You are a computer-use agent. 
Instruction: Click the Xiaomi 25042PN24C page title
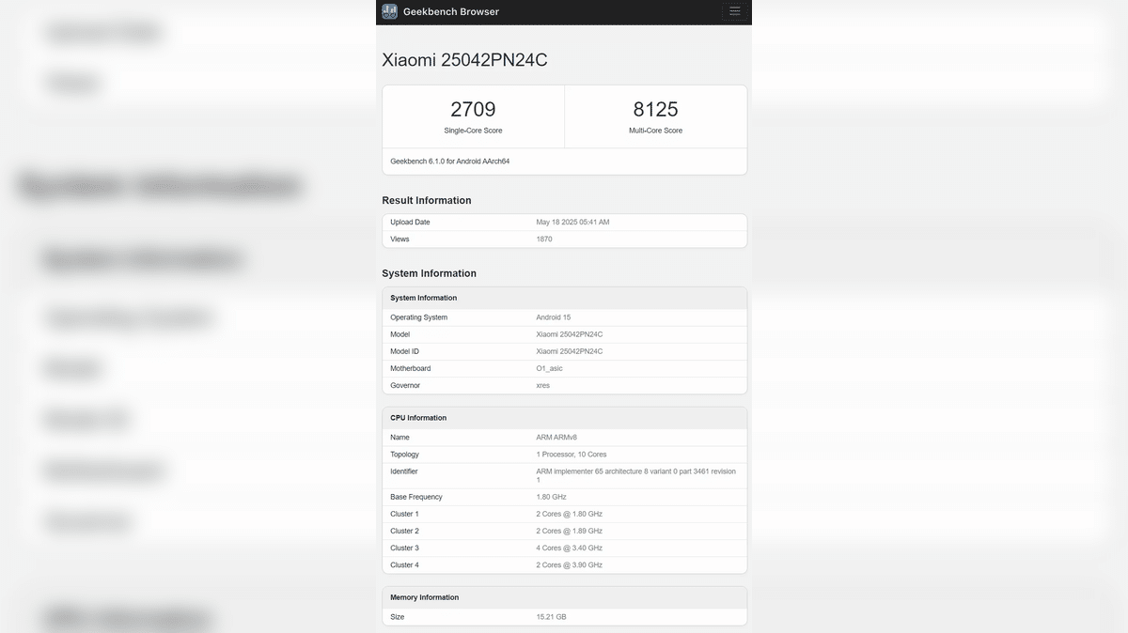coord(464,60)
